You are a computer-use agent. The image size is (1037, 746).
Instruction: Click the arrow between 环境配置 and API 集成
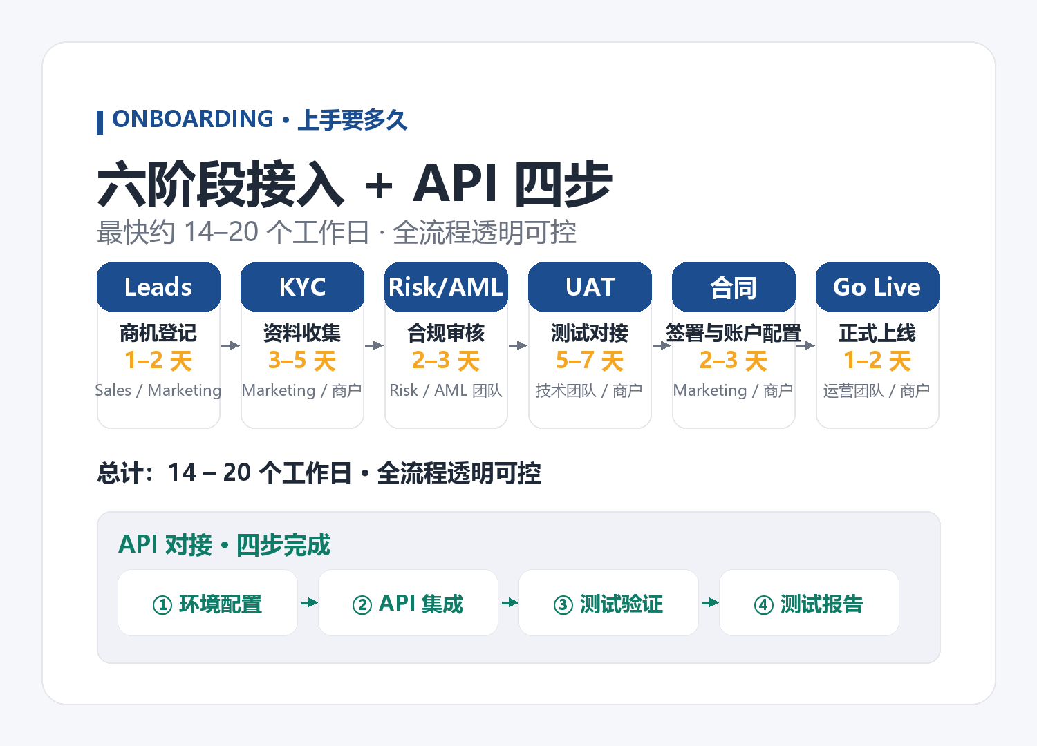tap(309, 603)
